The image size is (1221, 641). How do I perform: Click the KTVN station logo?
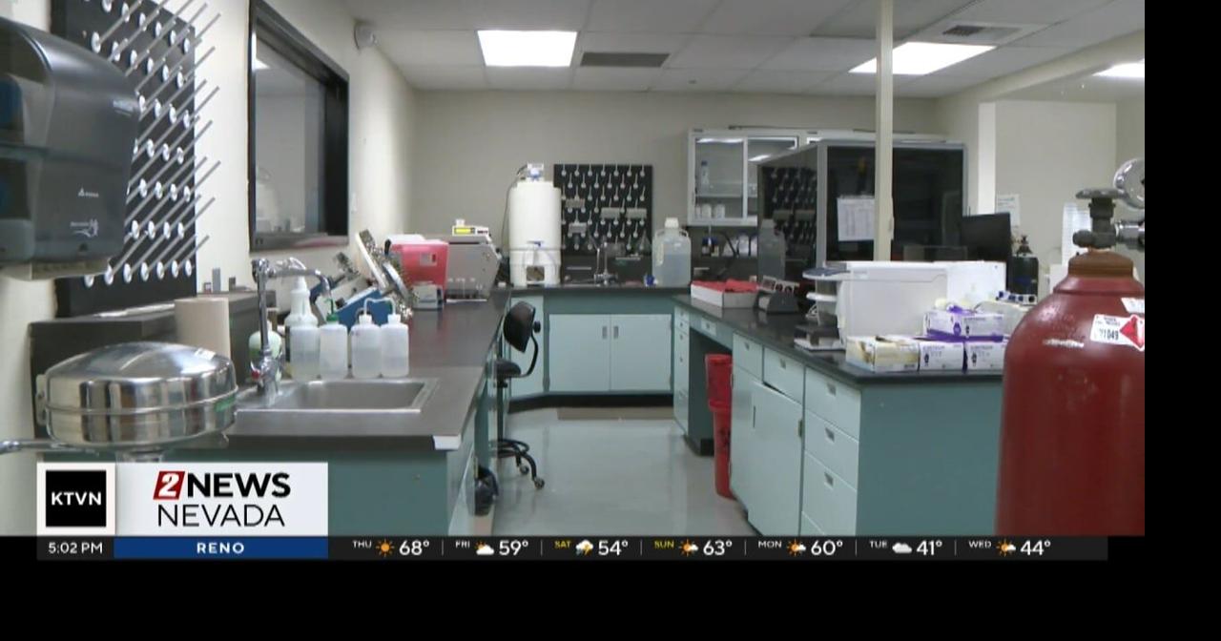tap(76, 499)
